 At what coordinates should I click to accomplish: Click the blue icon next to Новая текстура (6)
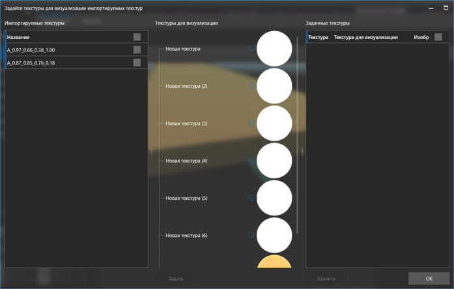[x=251, y=236]
